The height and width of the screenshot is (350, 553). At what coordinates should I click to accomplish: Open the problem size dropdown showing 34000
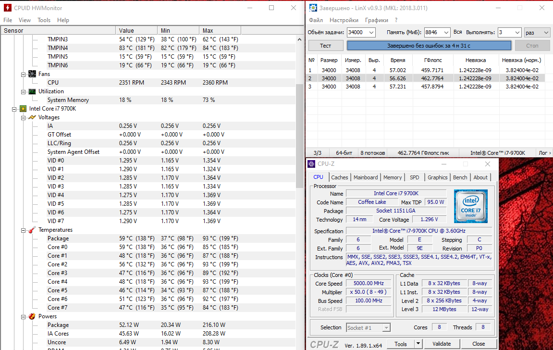click(x=371, y=33)
